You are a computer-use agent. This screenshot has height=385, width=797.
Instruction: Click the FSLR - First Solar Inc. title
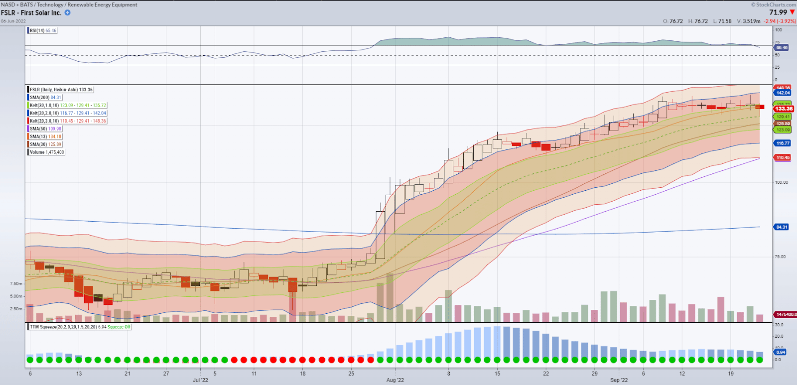tap(31, 12)
